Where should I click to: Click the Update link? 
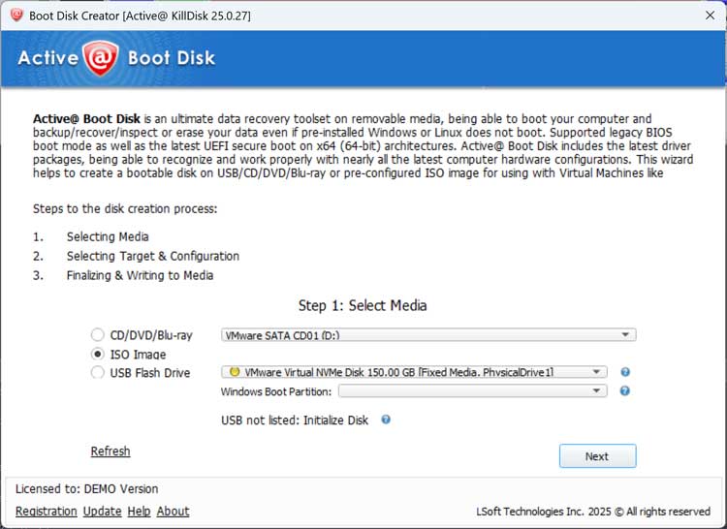click(x=102, y=512)
